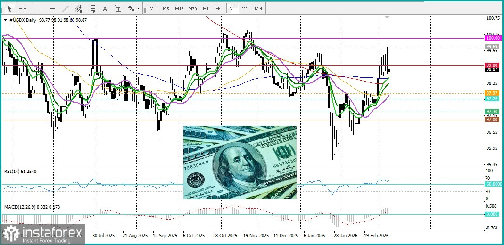
Task: Switch chart to M30 timeframe
Action: 192,8
